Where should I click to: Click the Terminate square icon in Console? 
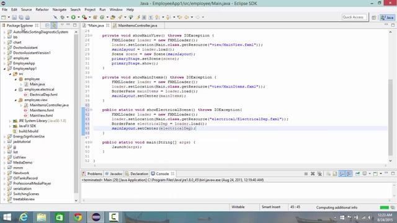(x=306, y=173)
